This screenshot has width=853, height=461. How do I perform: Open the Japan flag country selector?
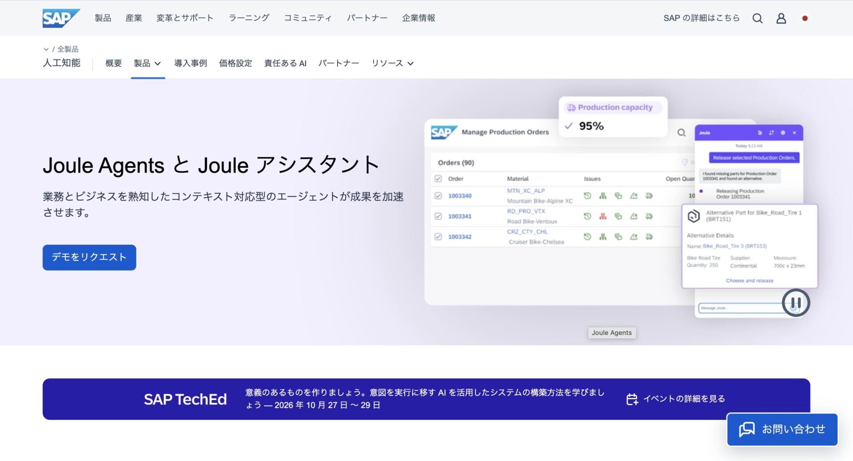(805, 18)
